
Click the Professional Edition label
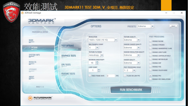(40, 32)
